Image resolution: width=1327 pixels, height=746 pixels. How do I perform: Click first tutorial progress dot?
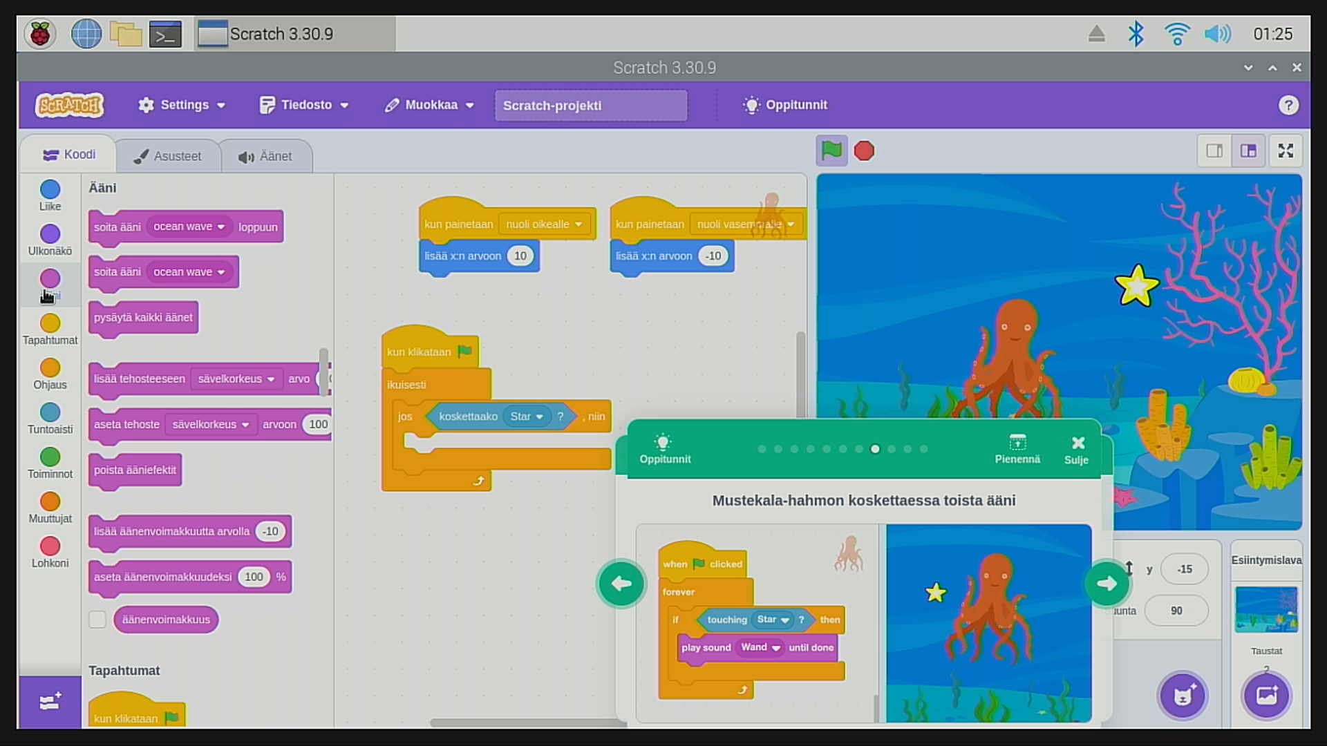click(x=762, y=449)
